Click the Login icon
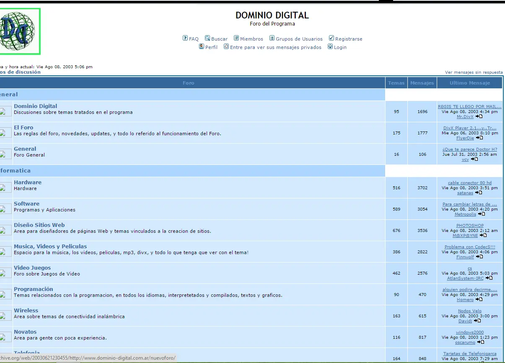The height and width of the screenshot is (363, 505). [329, 47]
